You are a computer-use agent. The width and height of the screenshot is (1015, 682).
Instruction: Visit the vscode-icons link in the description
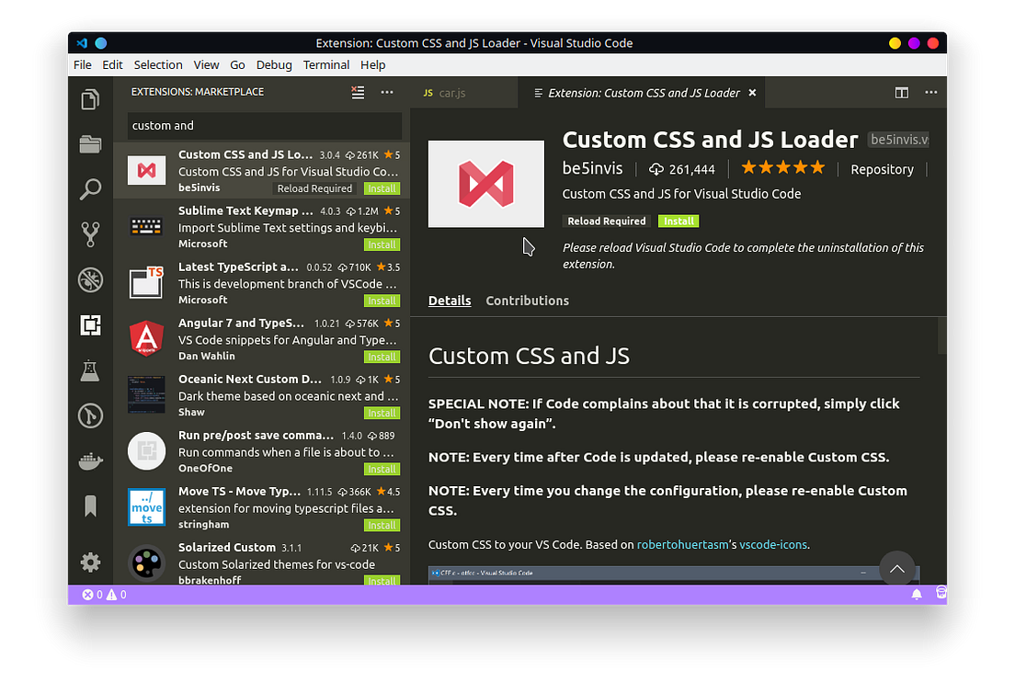click(772, 544)
